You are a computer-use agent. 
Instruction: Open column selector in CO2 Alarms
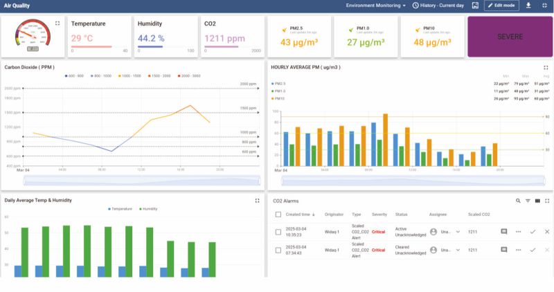537,201
